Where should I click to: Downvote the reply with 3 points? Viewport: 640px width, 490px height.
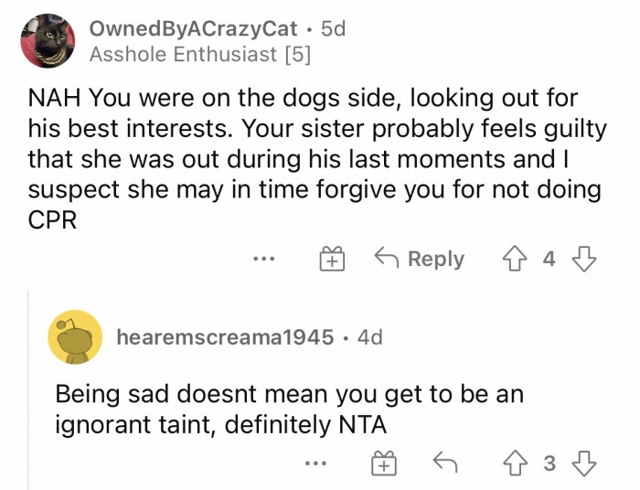tap(582, 463)
